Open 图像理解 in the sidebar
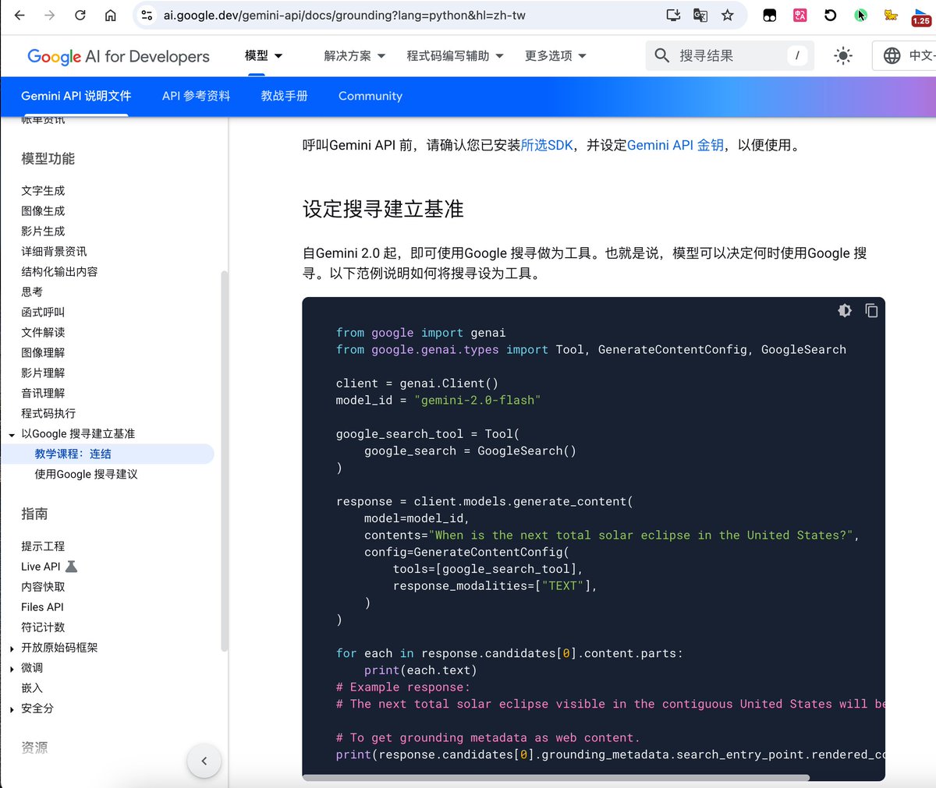Viewport: 936px width, 788px height. point(43,352)
